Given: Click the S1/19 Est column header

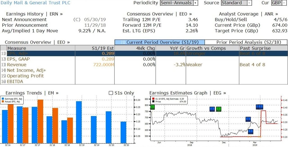Looking at the screenshot, I should point(95,48).
